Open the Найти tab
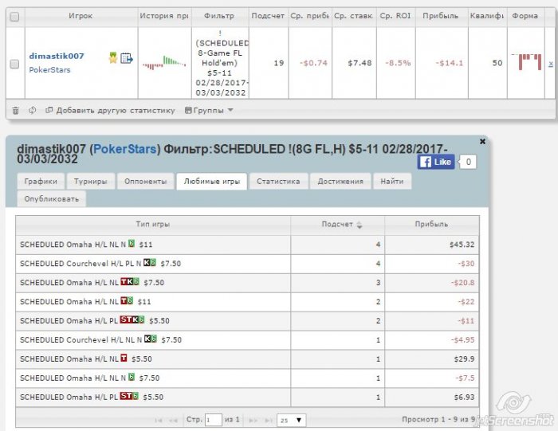This screenshot has width=558, height=431. [x=392, y=182]
